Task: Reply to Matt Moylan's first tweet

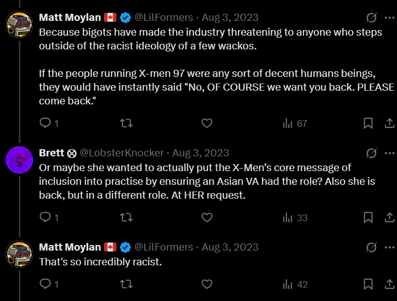Action: coord(45,123)
